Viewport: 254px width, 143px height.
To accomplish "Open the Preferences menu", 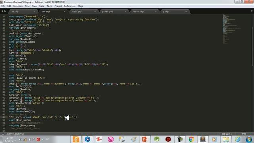I will click(70, 6).
